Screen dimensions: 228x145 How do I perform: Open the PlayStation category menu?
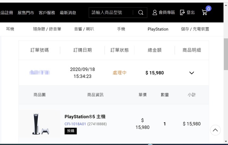click(158, 29)
